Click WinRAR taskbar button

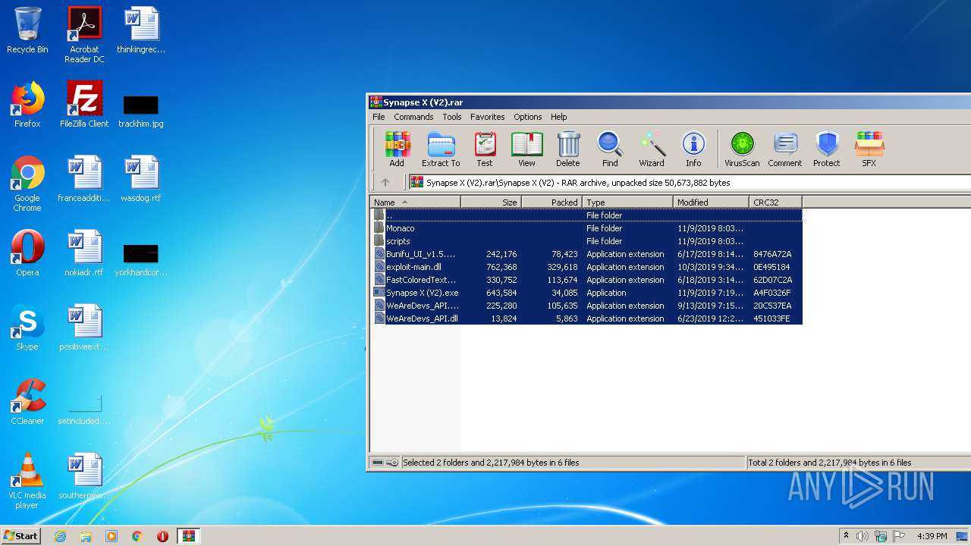click(x=188, y=536)
